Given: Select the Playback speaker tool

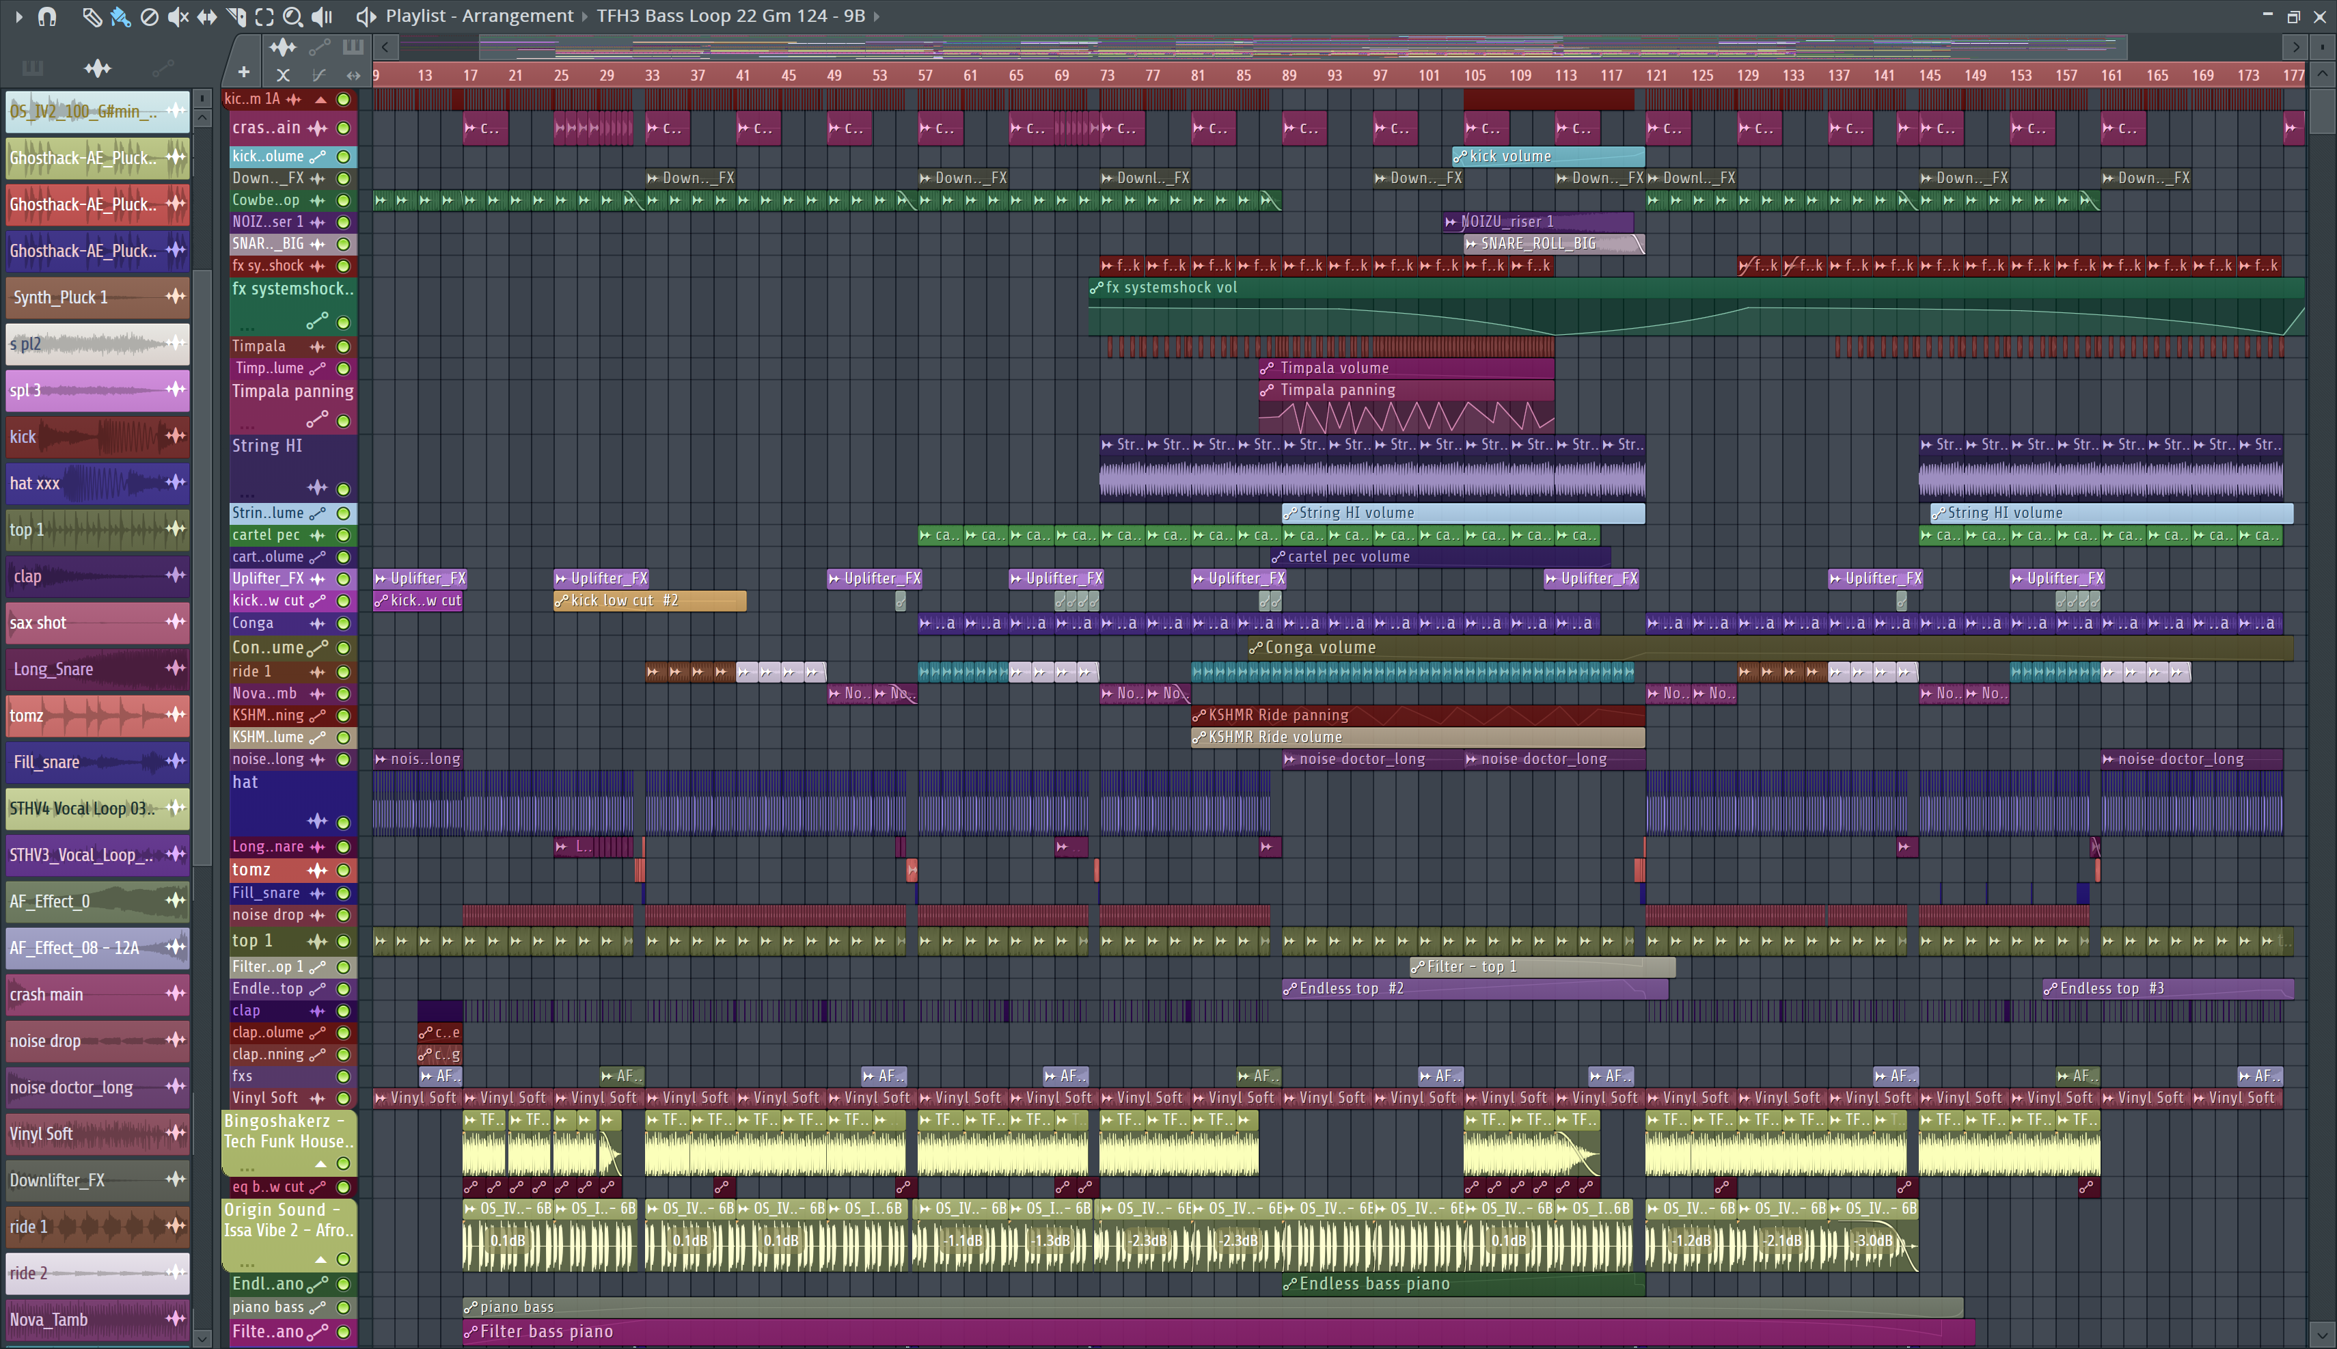Looking at the screenshot, I should coord(321,16).
